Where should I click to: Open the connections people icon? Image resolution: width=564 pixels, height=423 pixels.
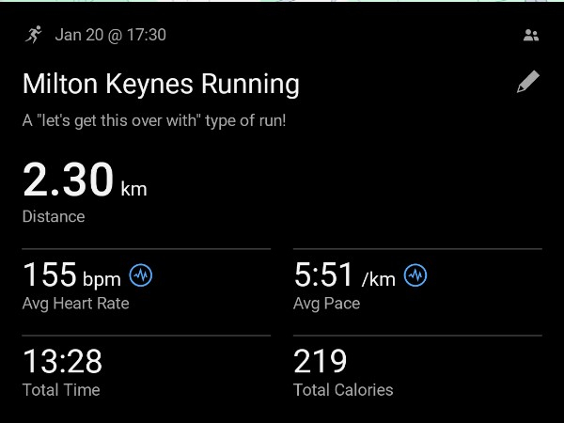[531, 36]
